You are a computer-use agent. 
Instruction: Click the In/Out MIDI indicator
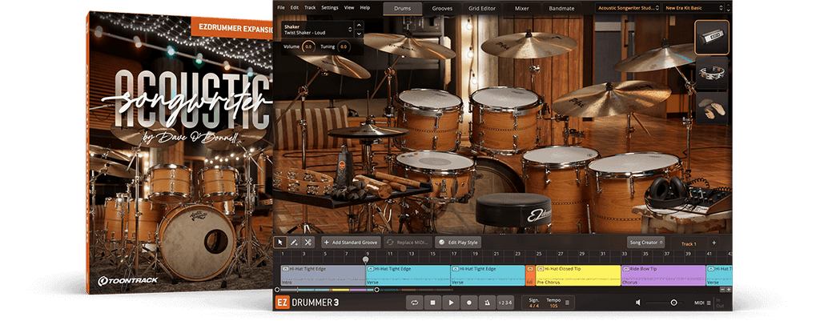[718, 302]
